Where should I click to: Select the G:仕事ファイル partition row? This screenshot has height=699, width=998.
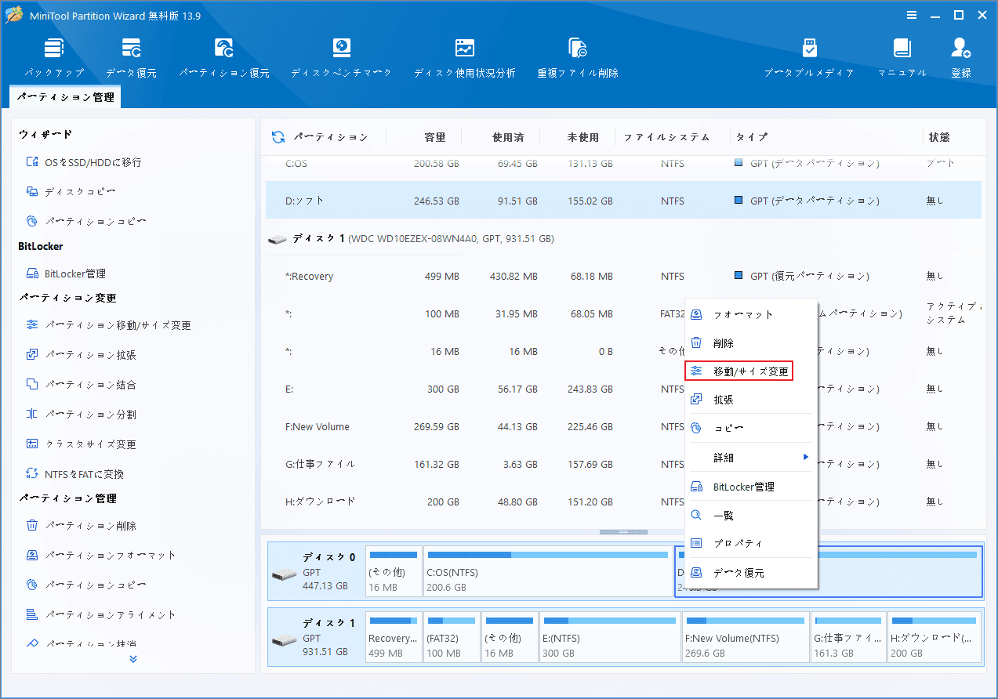(474, 464)
